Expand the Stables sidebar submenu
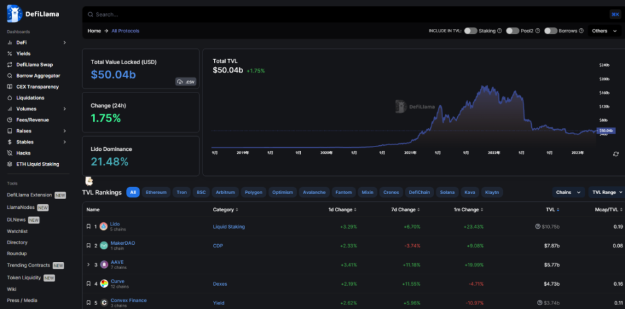The height and width of the screenshot is (309, 625). tap(64, 142)
